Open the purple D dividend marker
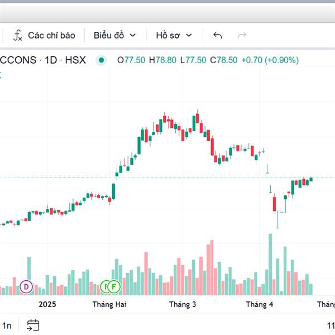This screenshot has height=335, width=335. [26, 287]
